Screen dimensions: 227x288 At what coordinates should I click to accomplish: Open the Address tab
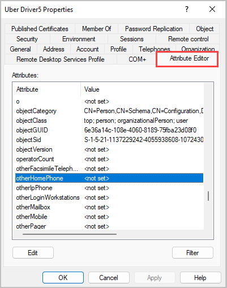[54, 49]
